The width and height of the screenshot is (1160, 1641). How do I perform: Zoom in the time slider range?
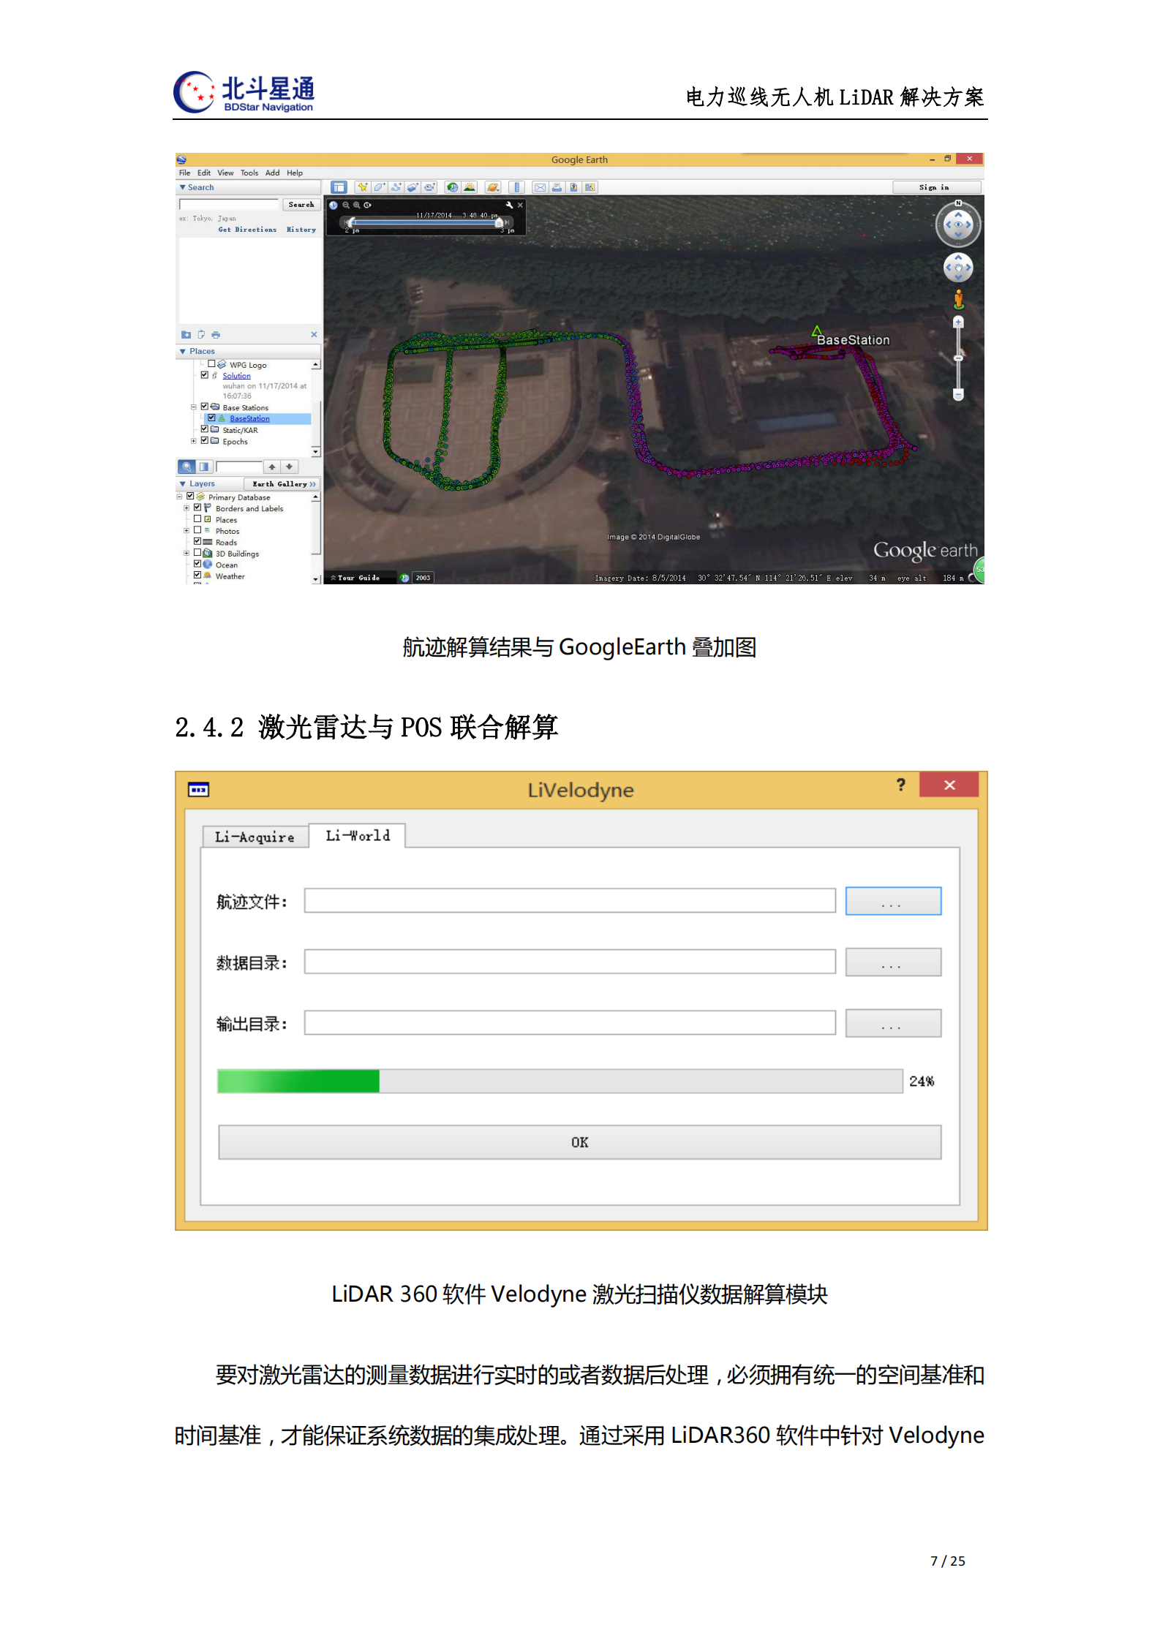(x=357, y=205)
